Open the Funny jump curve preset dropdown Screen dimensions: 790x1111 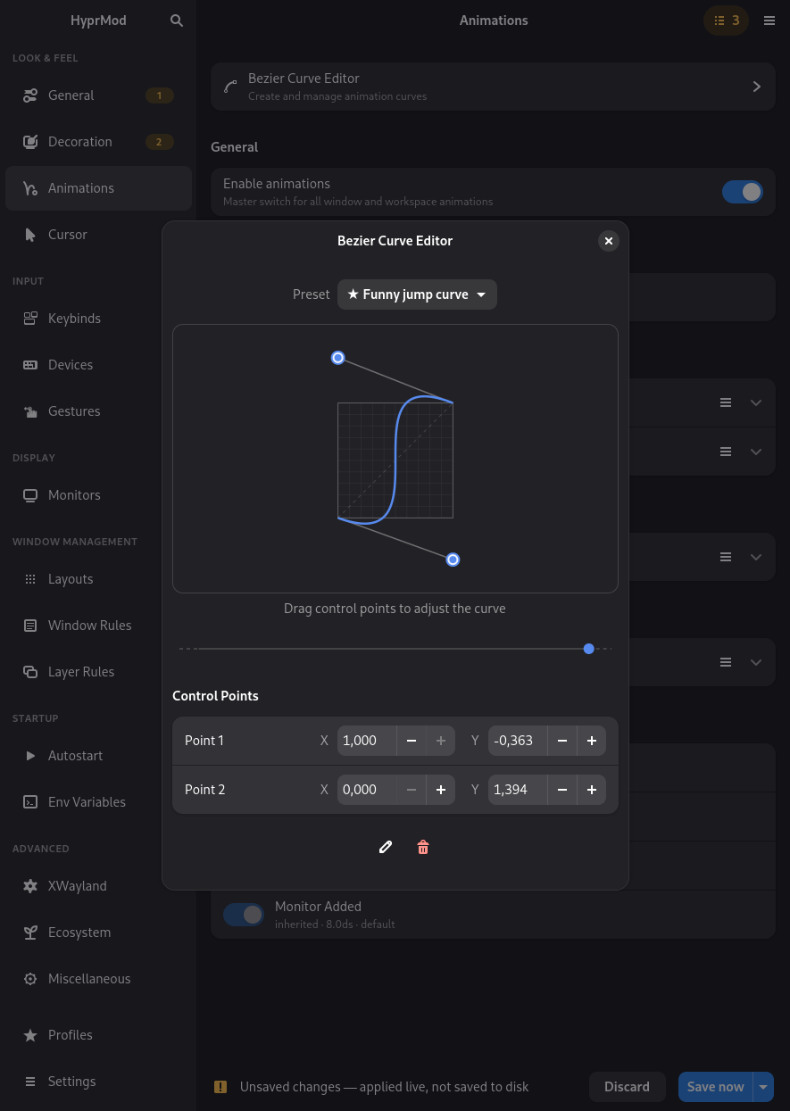pyautogui.click(x=417, y=294)
